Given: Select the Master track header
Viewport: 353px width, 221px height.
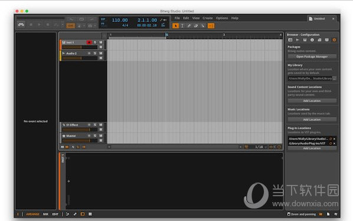Looking at the screenshot, I should (71, 136).
